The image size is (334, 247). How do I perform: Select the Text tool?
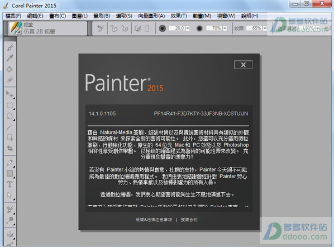(x=10, y=184)
